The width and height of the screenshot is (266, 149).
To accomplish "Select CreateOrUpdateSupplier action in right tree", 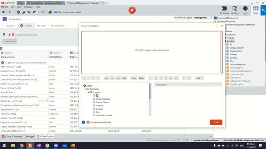I will coord(241,71).
